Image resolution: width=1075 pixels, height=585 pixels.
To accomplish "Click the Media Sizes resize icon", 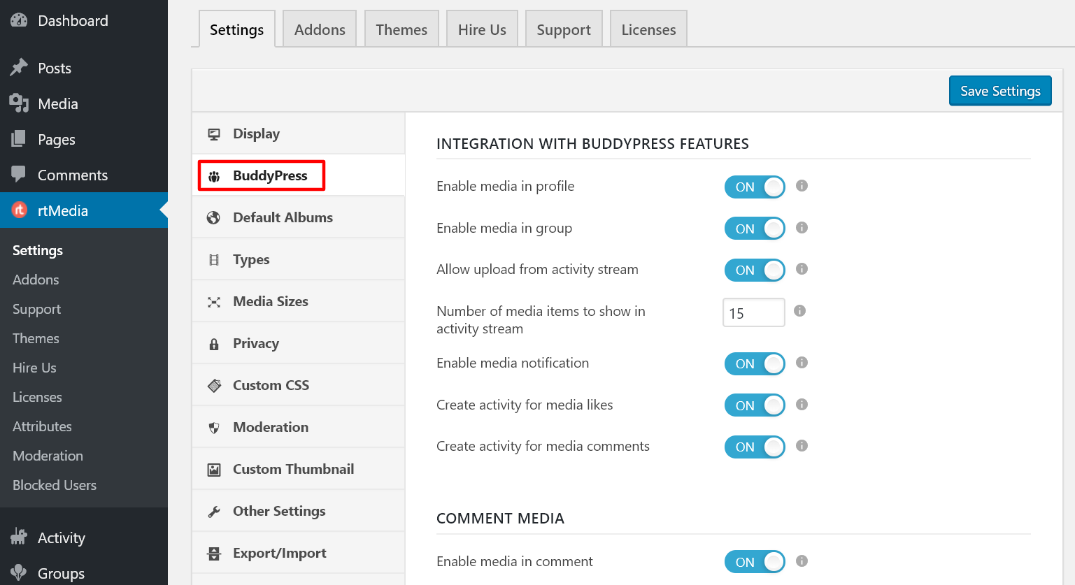I will (x=213, y=301).
